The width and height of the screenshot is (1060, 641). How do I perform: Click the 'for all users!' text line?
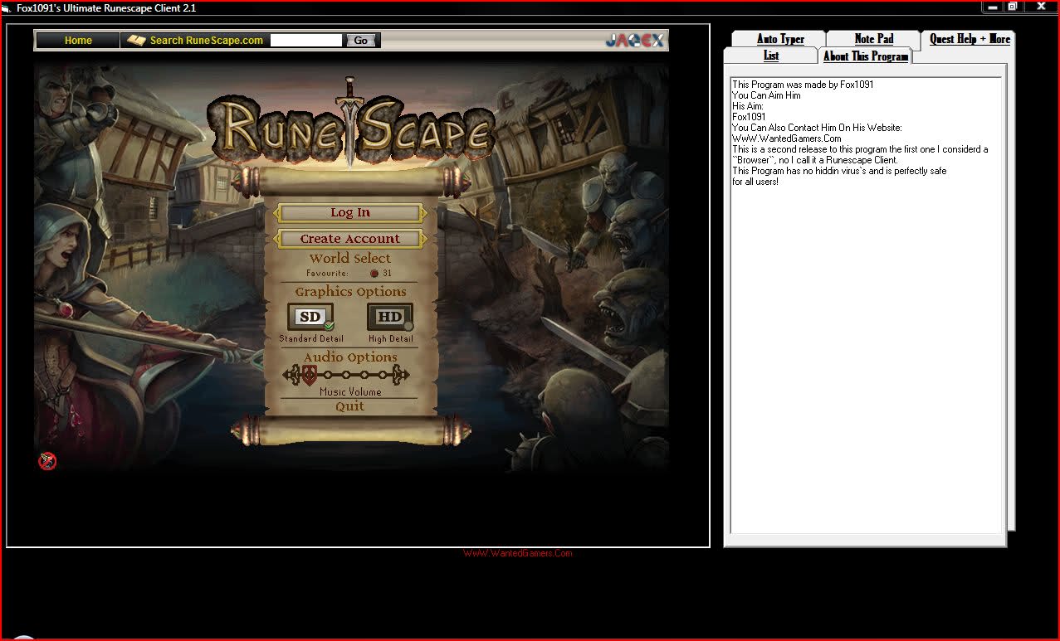755,182
